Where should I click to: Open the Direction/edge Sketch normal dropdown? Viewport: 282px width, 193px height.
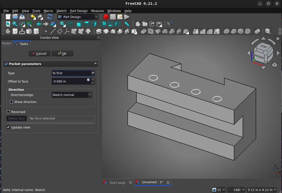[72, 95]
